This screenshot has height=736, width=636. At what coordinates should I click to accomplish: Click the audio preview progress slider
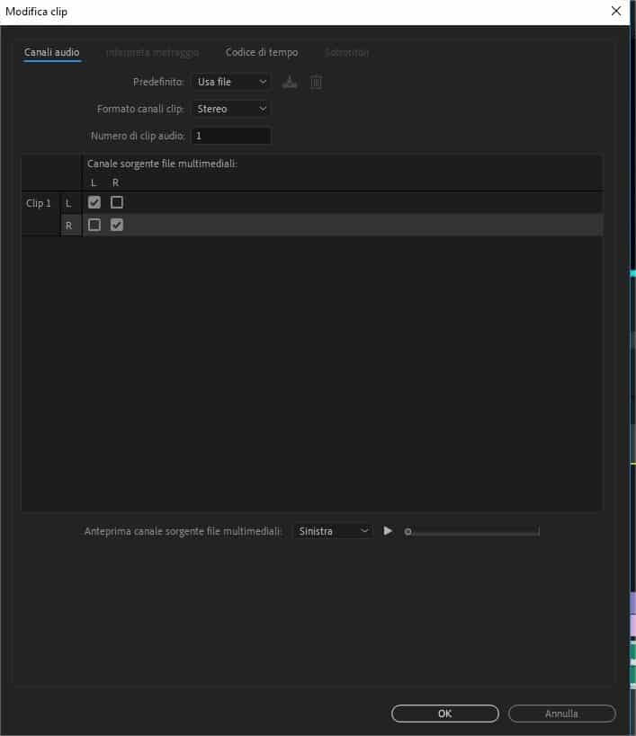tap(472, 531)
